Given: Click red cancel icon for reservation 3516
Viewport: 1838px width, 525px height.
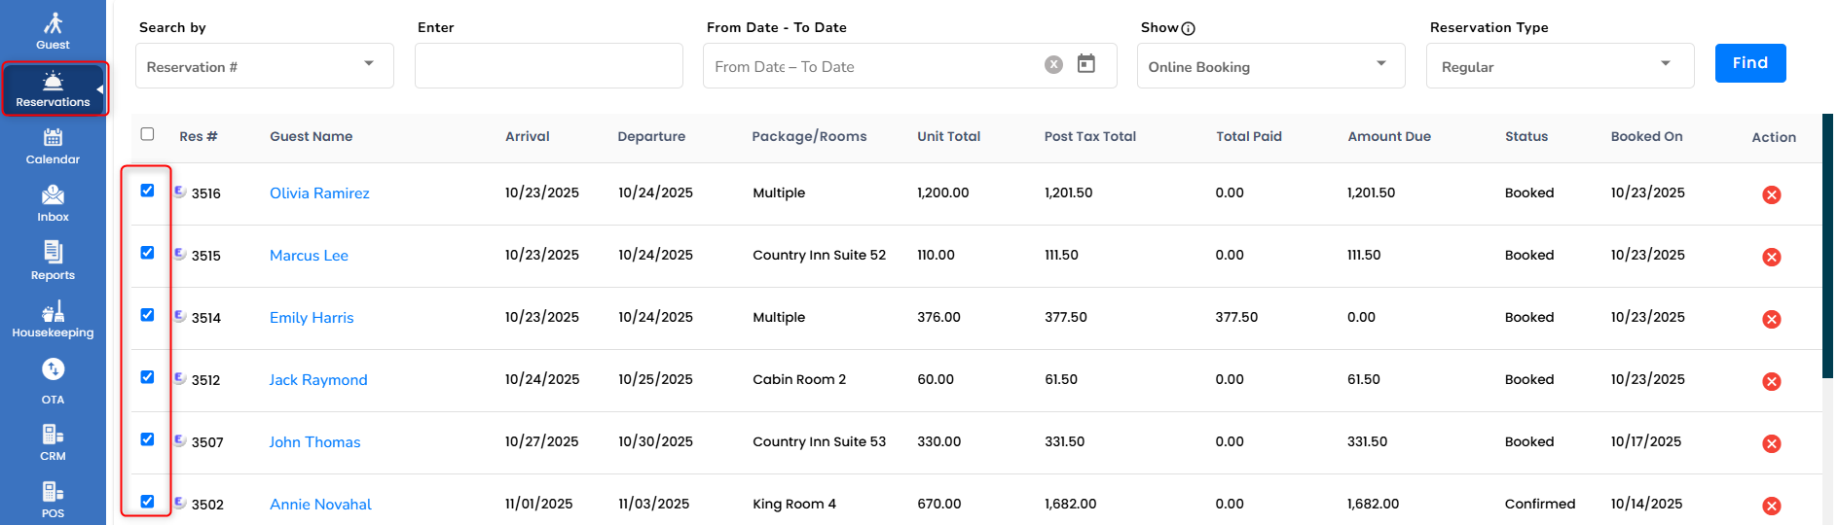Looking at the screenshot, I should point(1771,194).
